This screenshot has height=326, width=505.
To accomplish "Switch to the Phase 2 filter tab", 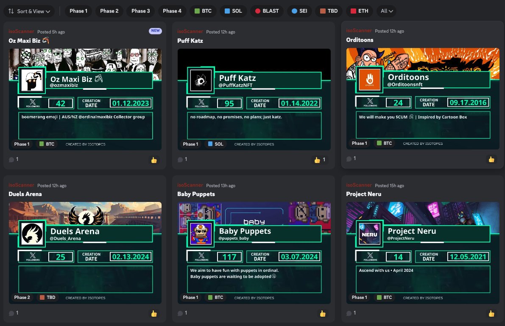I will [x=109, y=11].
